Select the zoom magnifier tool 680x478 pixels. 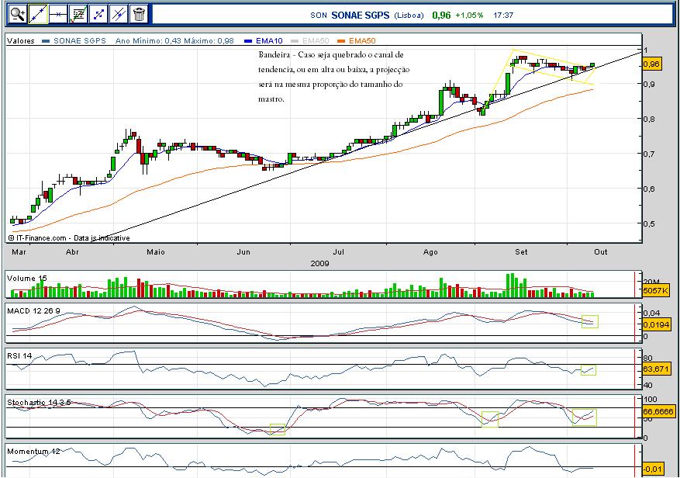pyautogui.click(x=18, y=15)
